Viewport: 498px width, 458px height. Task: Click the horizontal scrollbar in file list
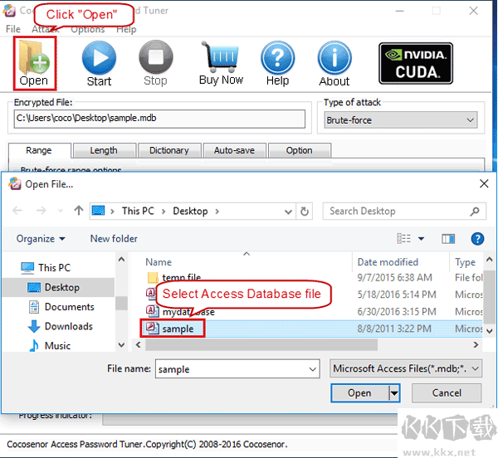tap(261, 344)
